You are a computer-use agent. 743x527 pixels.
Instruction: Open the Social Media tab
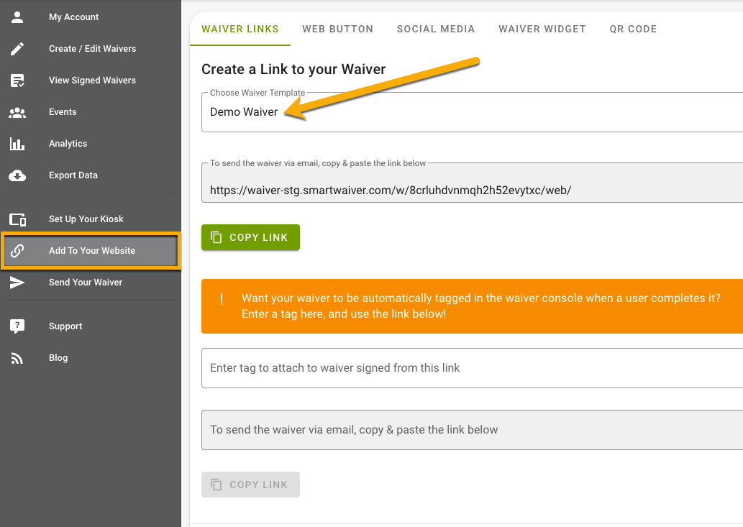click(435, 29)
